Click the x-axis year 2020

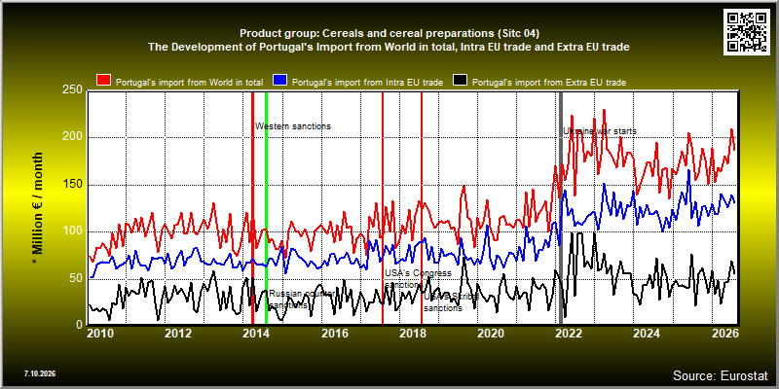(x=491, y=334)
